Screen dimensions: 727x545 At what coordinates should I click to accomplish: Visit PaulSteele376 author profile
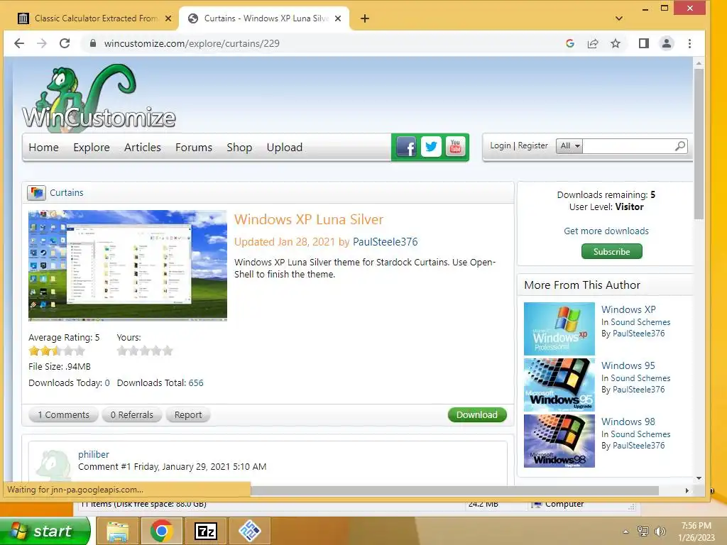pos(386,242)
